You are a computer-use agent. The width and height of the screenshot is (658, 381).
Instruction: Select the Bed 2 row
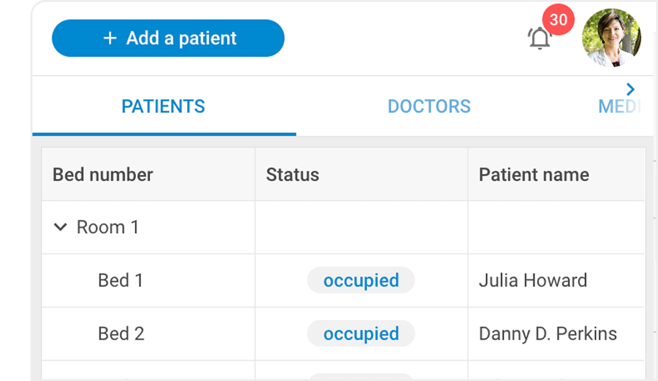point(343,333)
